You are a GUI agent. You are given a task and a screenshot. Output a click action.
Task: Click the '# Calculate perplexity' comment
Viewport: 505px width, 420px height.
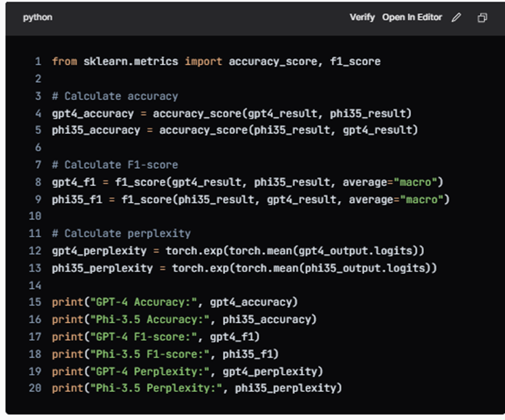point(121,233)
